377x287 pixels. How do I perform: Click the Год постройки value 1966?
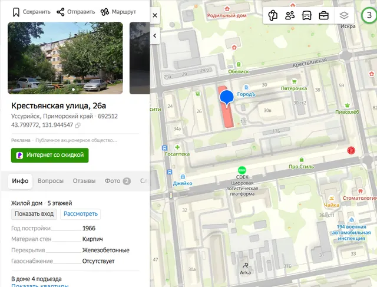(89, 228)
